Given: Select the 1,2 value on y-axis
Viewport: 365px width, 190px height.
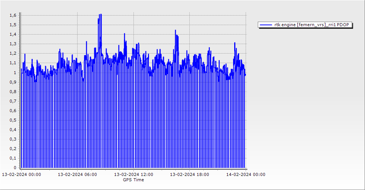Looking at the screenshot, I should [x=13, y=54].
